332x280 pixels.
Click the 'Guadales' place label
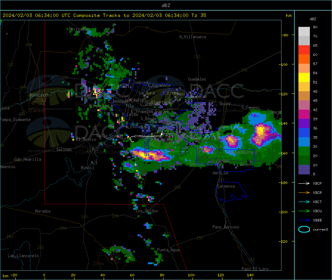(x=197, y=79)
